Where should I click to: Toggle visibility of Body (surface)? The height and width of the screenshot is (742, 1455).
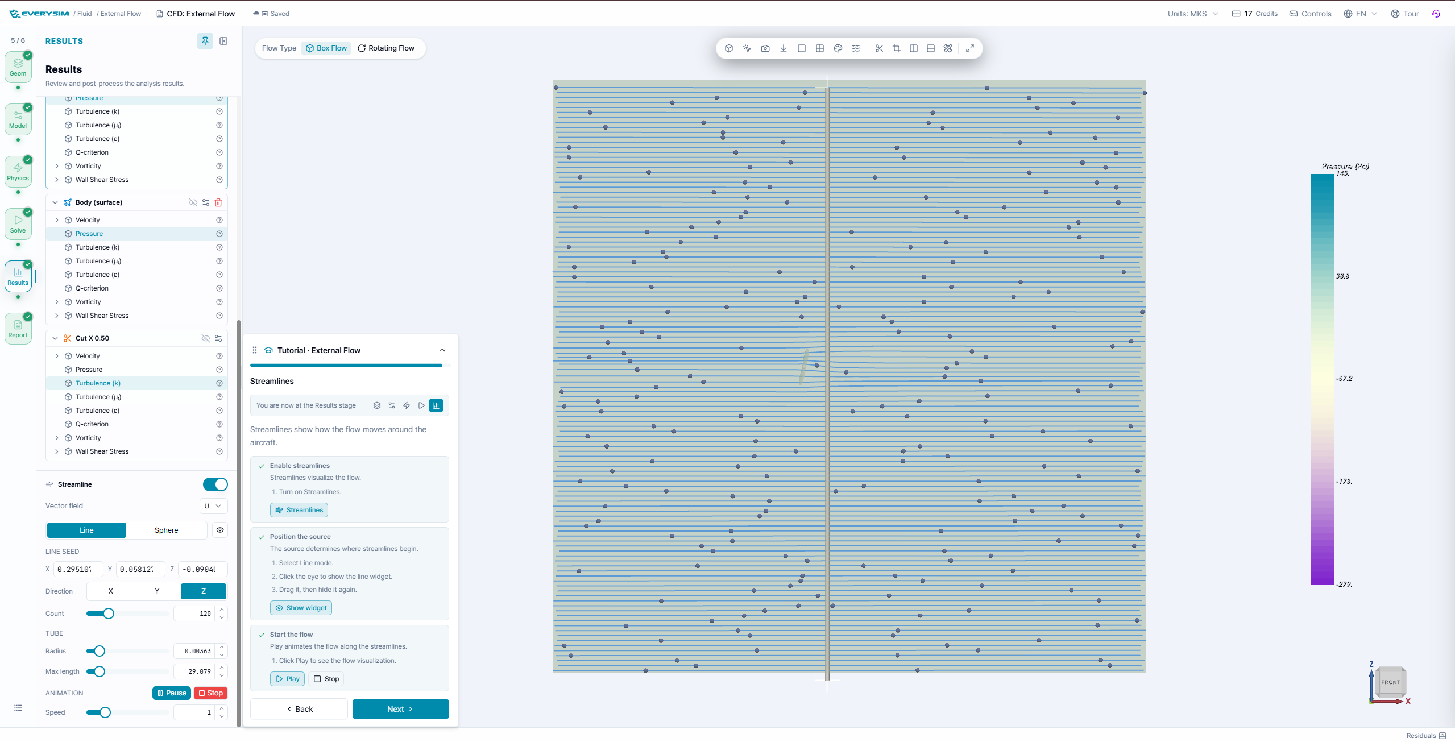pos(193,202)
